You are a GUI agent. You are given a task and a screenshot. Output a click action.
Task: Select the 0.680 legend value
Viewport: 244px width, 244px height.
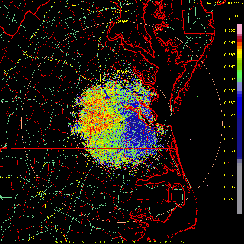pos(230,103)
